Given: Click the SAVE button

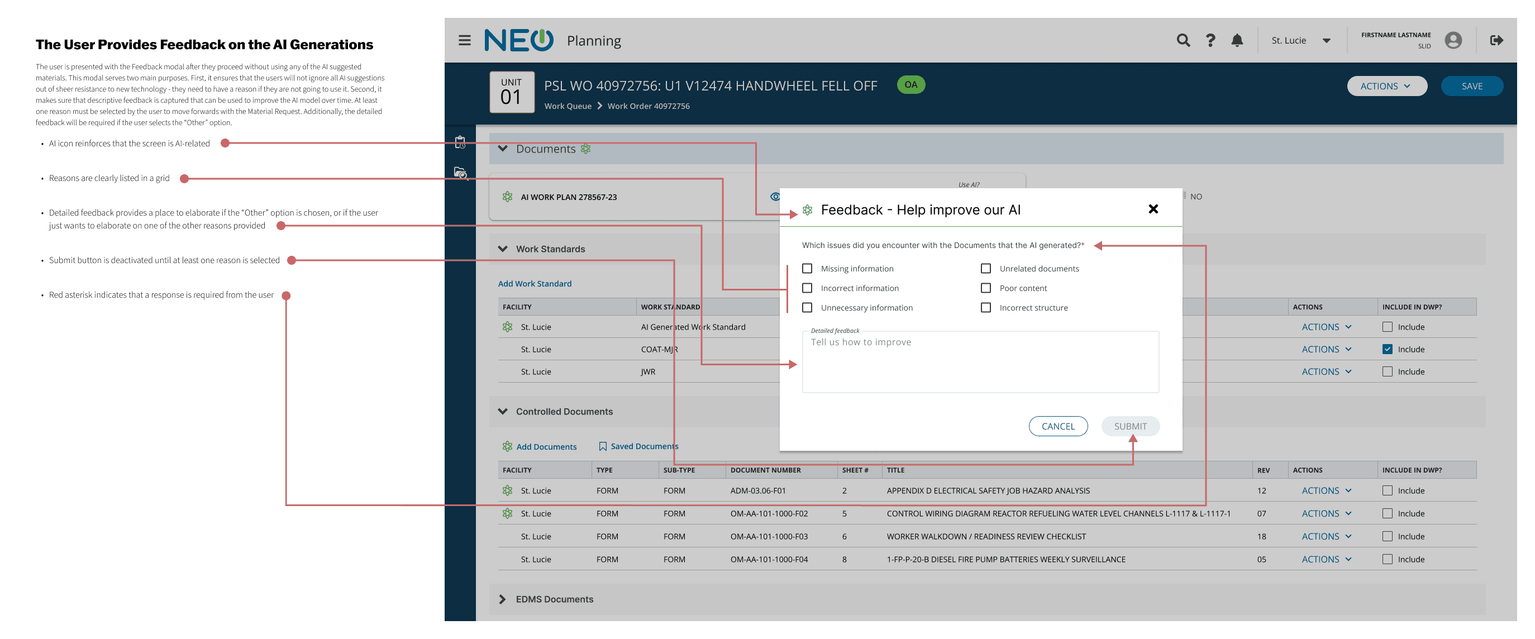Looking at the screenshot, I should pyautogui.click(x=1471, y=86).
